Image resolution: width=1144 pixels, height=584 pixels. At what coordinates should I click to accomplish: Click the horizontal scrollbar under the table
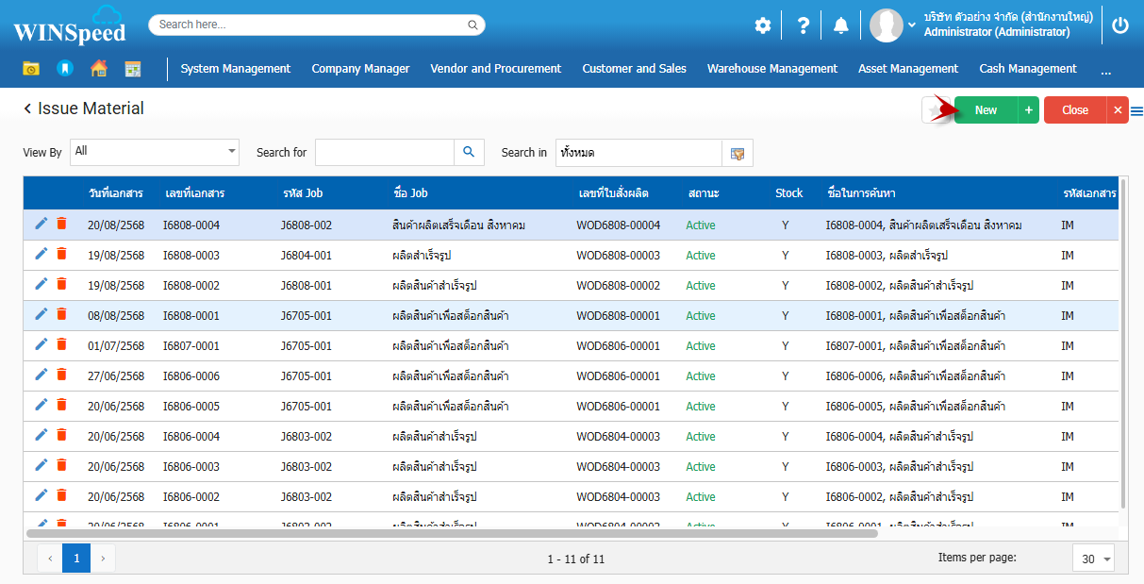[x=453, y=533]
